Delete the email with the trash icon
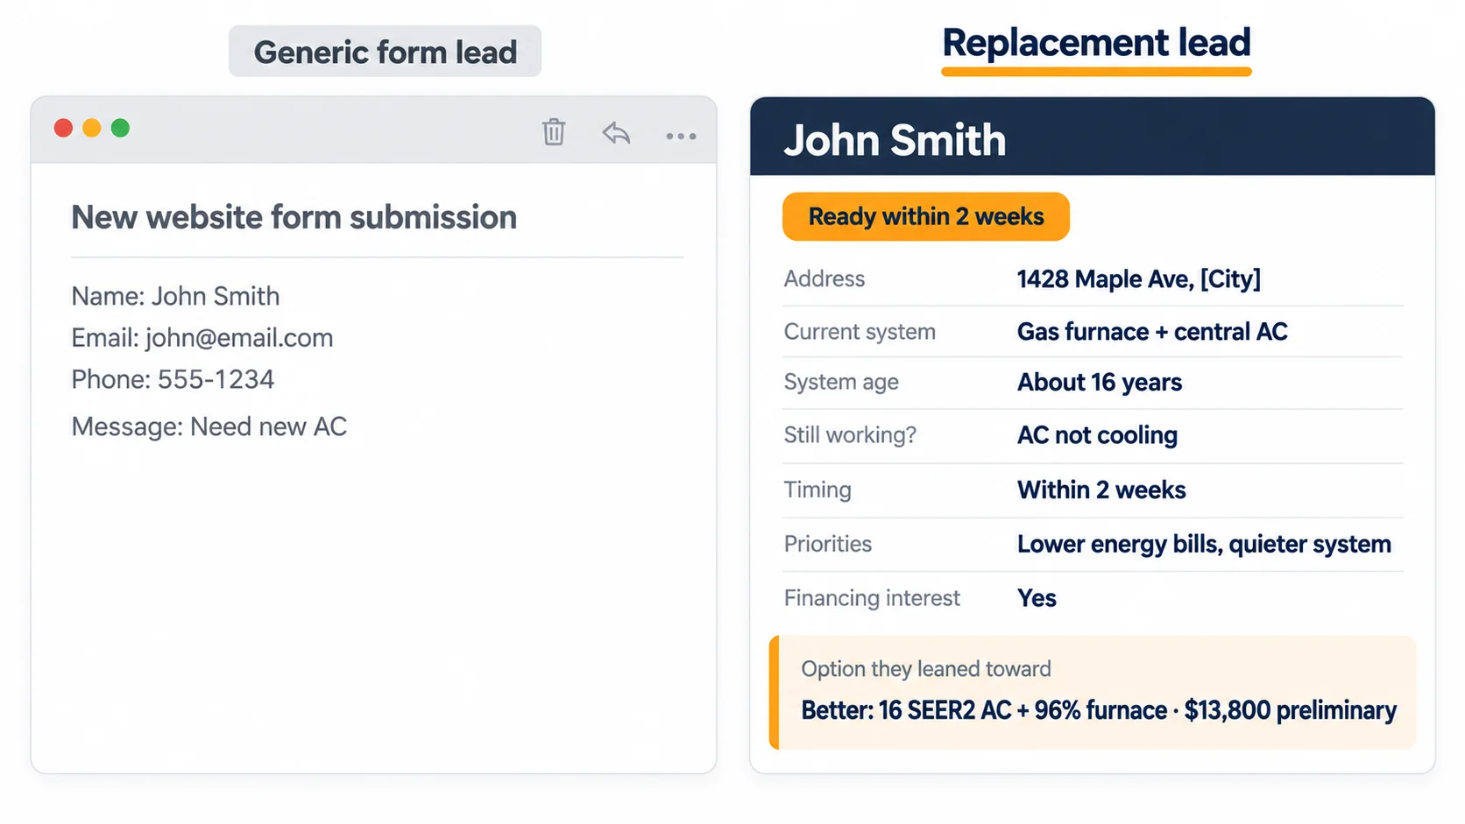The height and width of the screenshot is (824, 1465). point(554,132)
